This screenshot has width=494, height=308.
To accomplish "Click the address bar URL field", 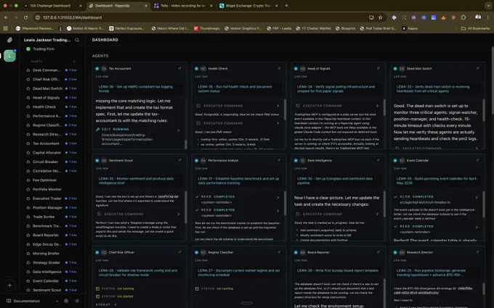I will pos(202,17).
